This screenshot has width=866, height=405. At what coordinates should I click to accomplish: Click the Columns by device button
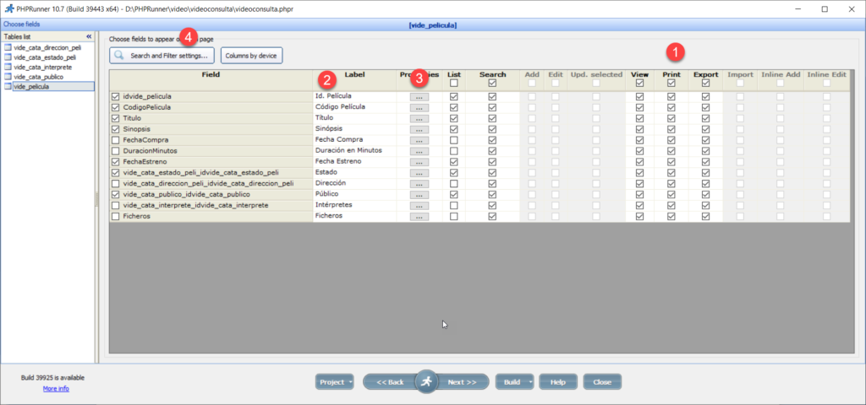pos(251,56)
